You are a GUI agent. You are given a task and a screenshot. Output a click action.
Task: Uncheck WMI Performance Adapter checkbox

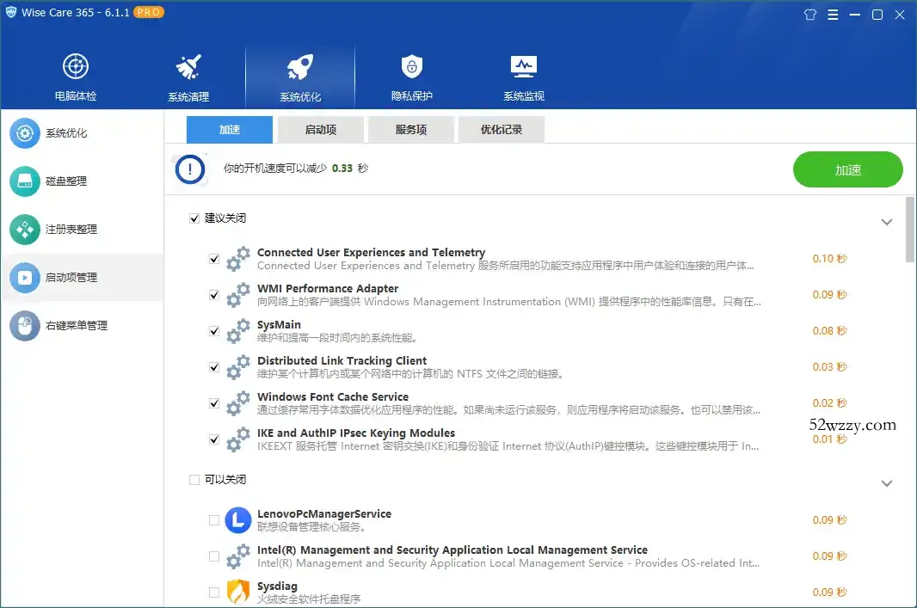[214, 295]
